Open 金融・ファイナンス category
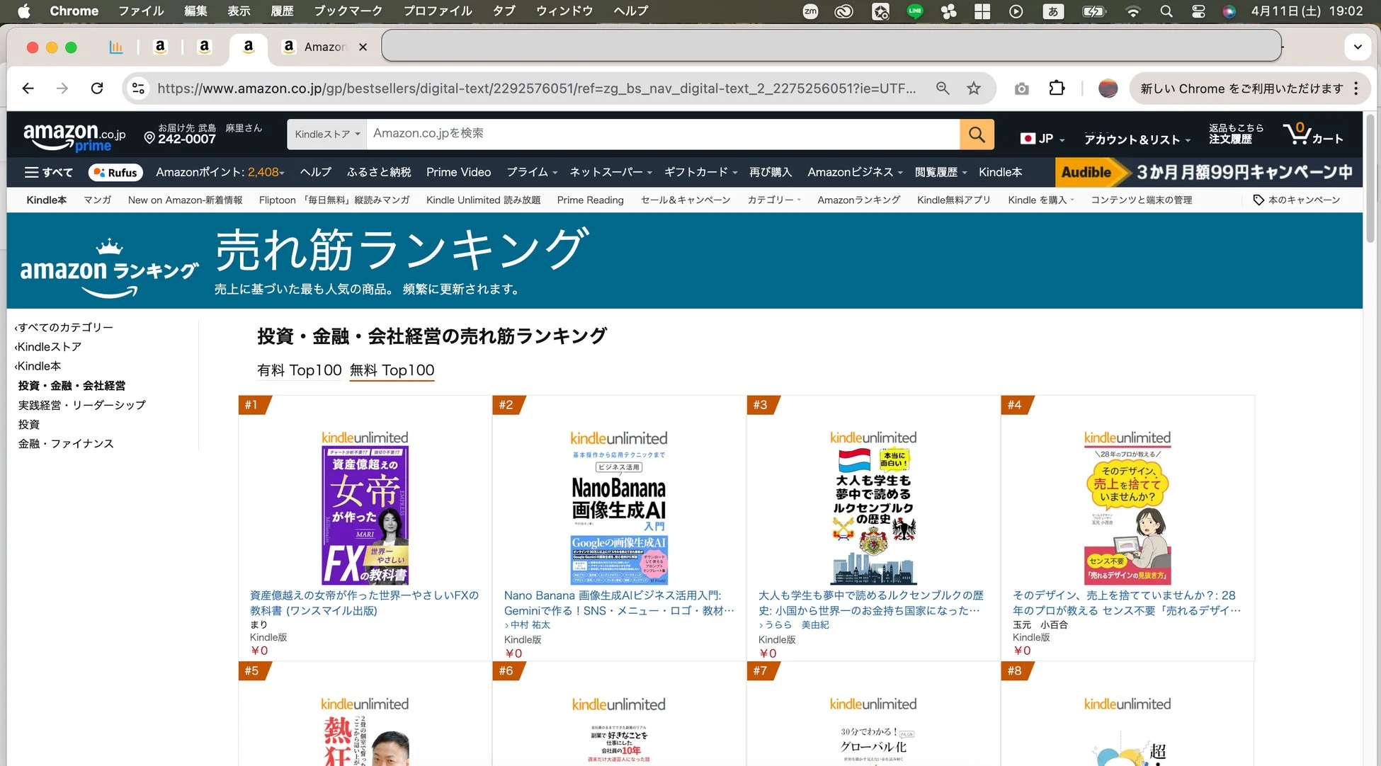 pos(66,444)
